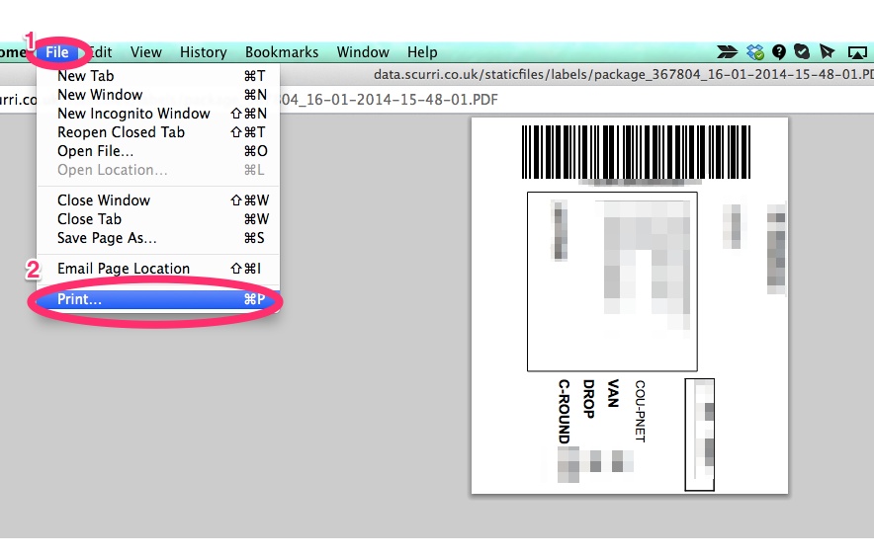Click the question mark chat bubble icon

pos(779,52)
